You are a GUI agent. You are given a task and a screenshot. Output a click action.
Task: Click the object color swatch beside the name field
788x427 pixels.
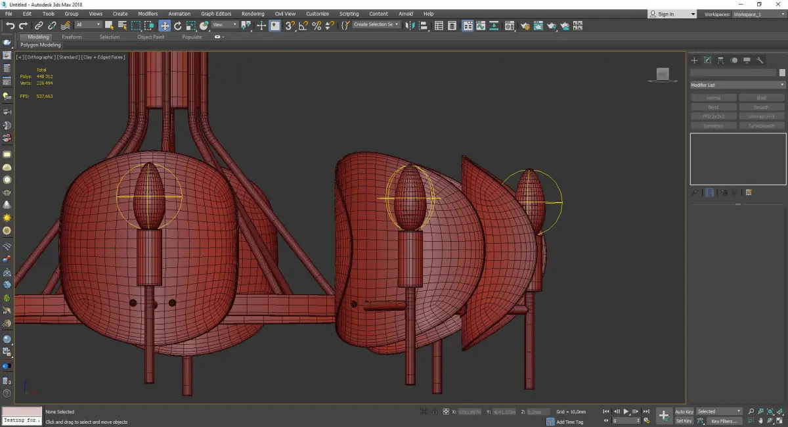point(782,73)
